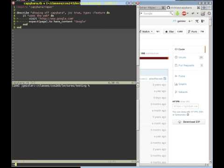Focus the Google search box in browser
Viewport: 224px width, 168px height.
pos(155,14)
